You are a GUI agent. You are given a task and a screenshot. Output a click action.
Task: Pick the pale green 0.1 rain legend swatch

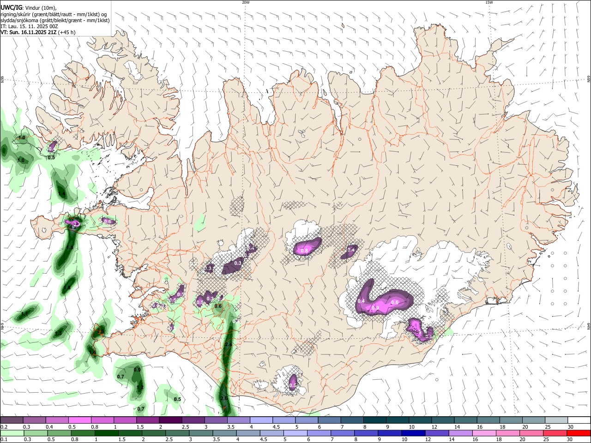pyautogui.click(x=12, y=433)
